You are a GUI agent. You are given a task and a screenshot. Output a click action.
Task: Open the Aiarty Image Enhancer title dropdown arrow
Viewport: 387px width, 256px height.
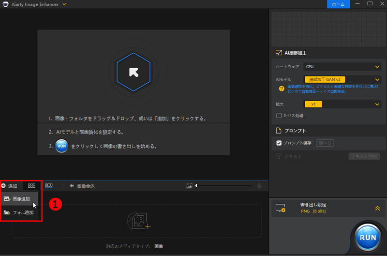tap(64, 4)
